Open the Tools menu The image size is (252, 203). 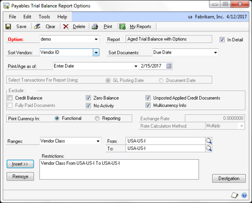pyautogui.click(x=44, y=17)
